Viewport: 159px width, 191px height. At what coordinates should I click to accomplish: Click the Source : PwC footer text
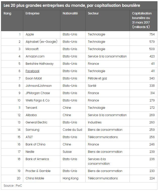13,186
